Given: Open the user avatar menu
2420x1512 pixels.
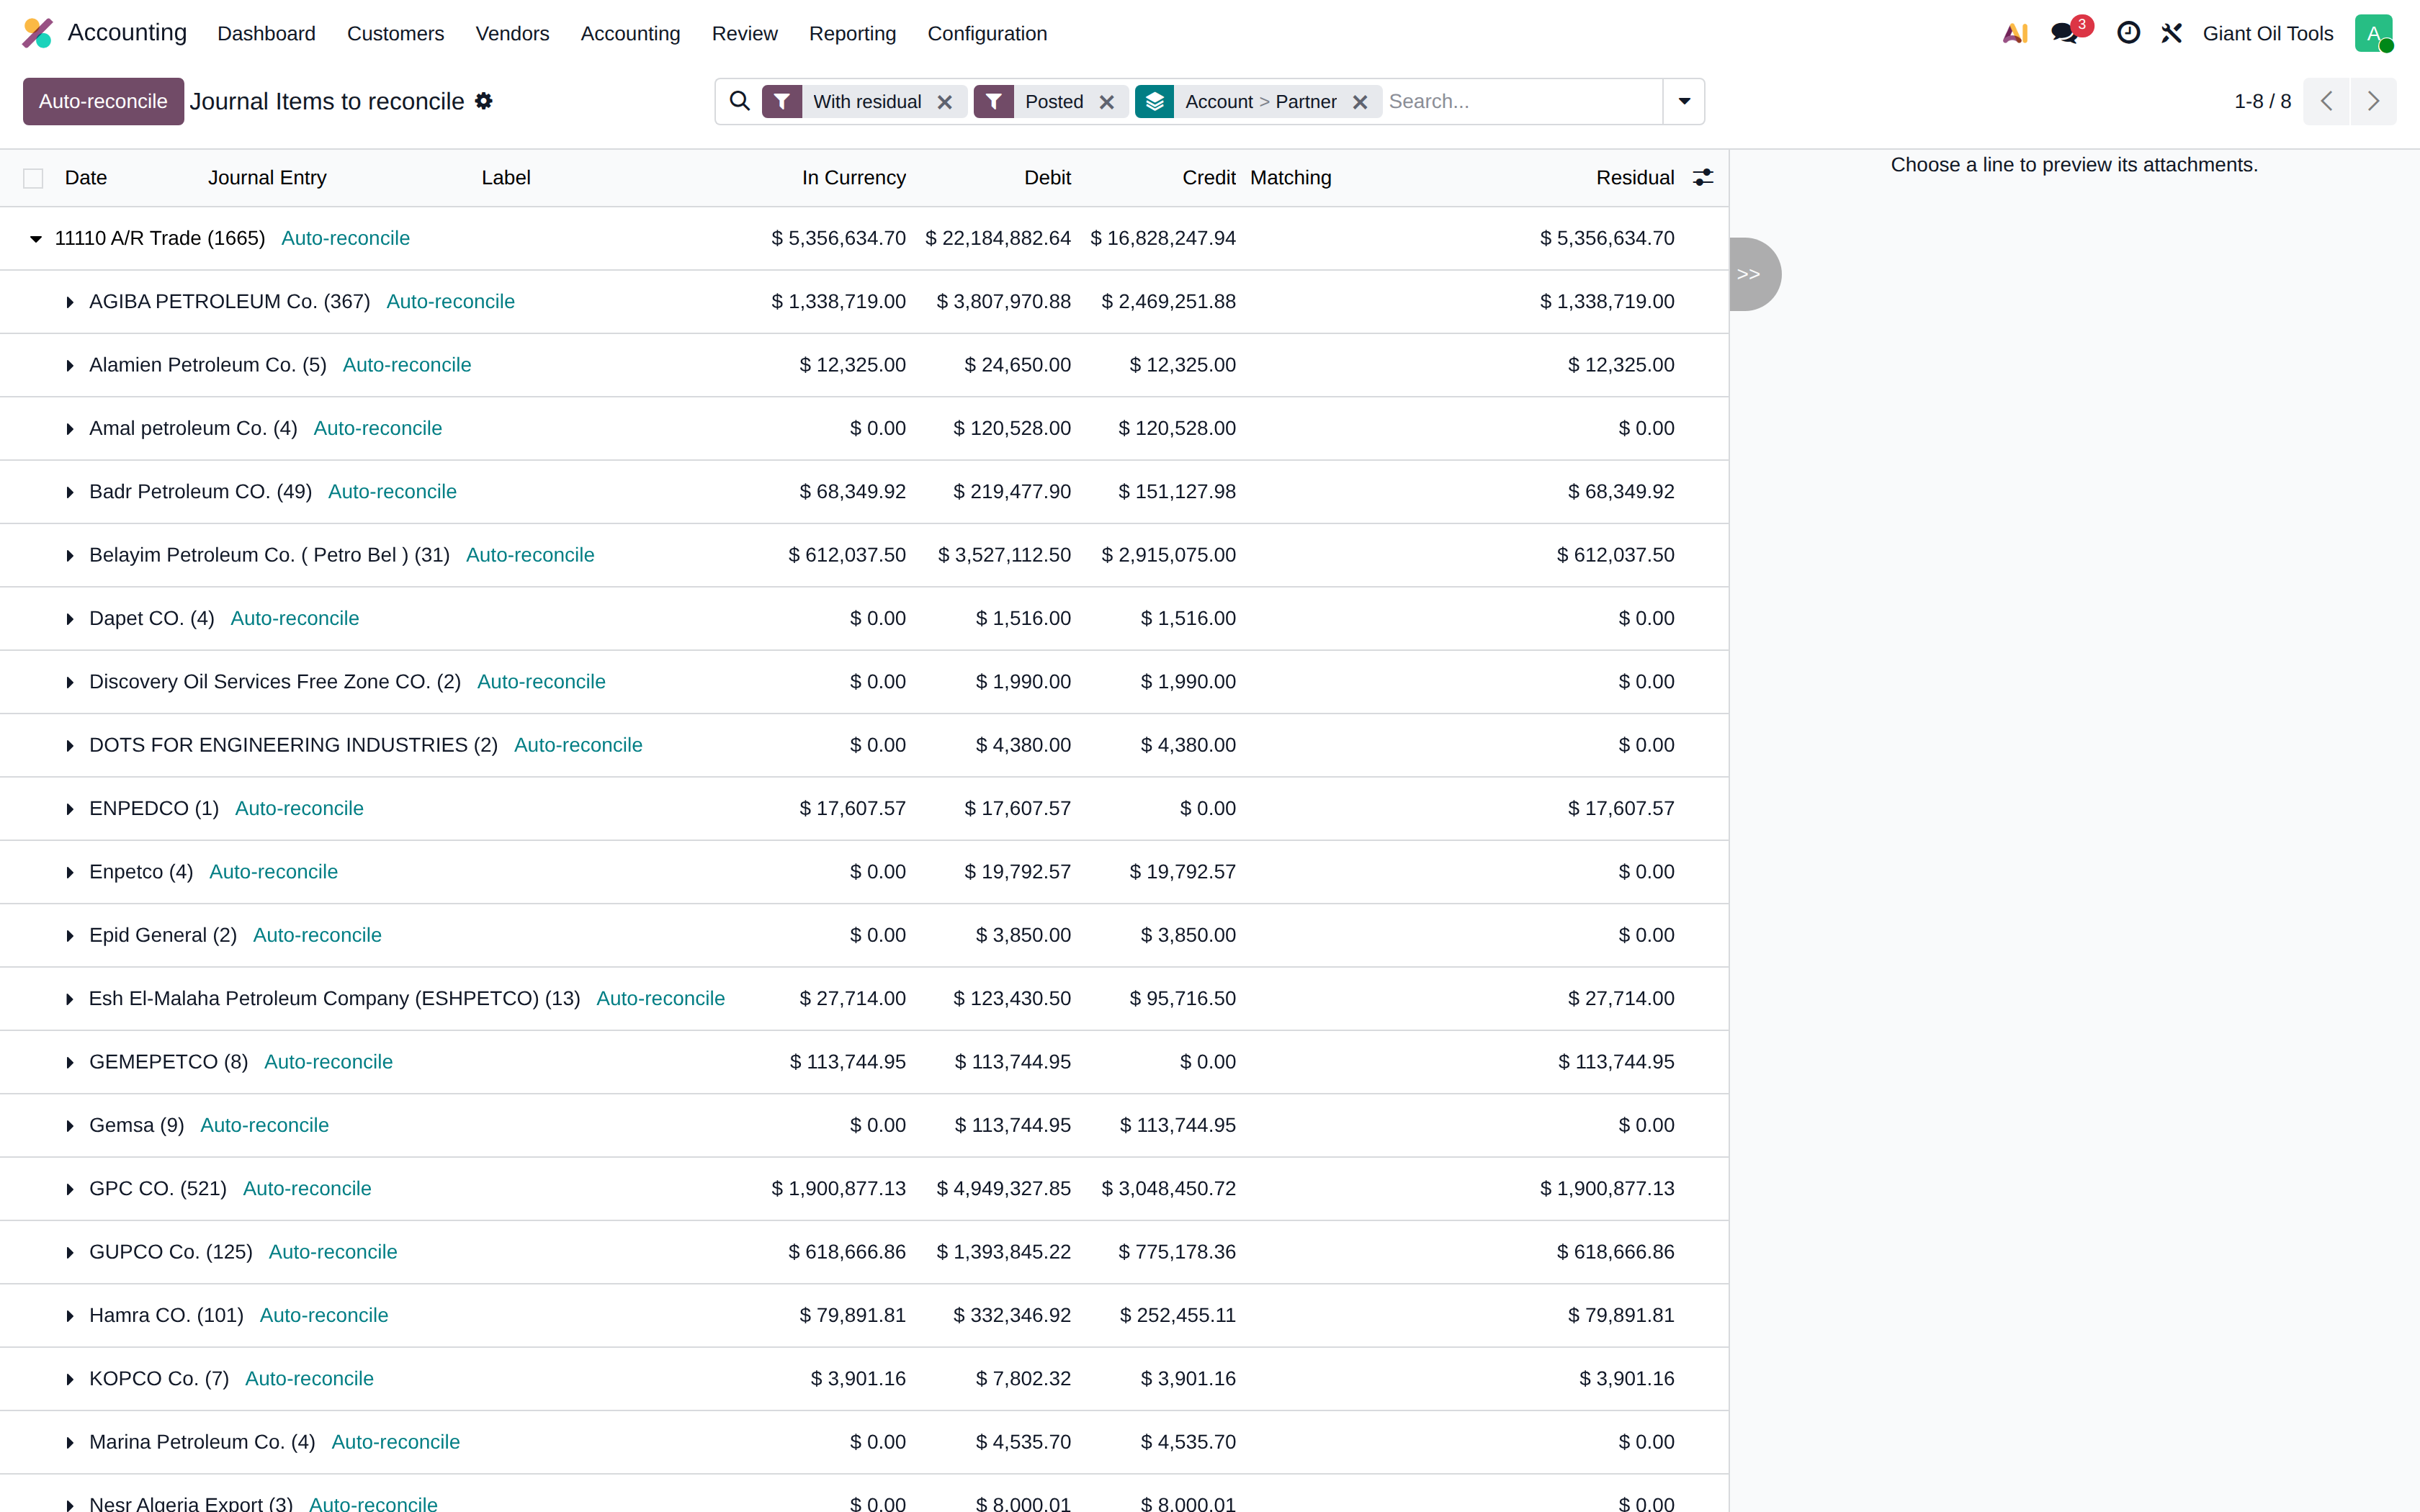Looking at the screenshot, I should point(2373,33).
